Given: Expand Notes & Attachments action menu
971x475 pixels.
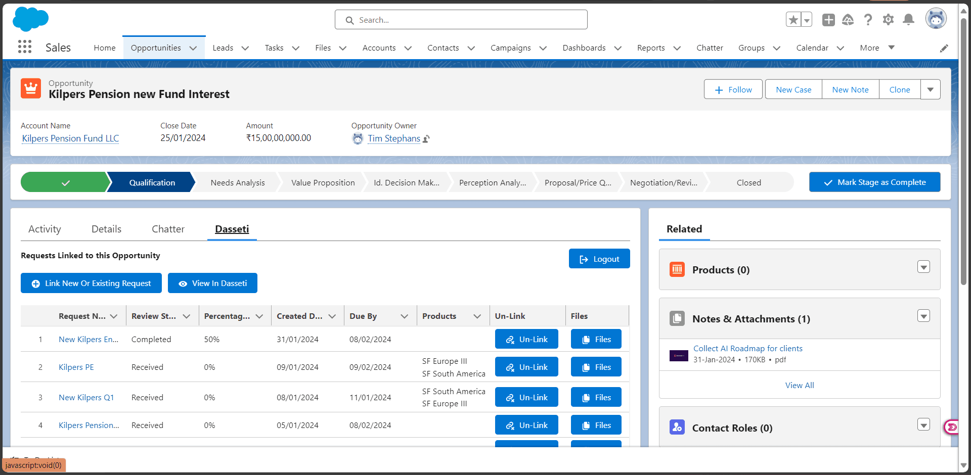Looking at the screenshot, I should click(923, 316).
